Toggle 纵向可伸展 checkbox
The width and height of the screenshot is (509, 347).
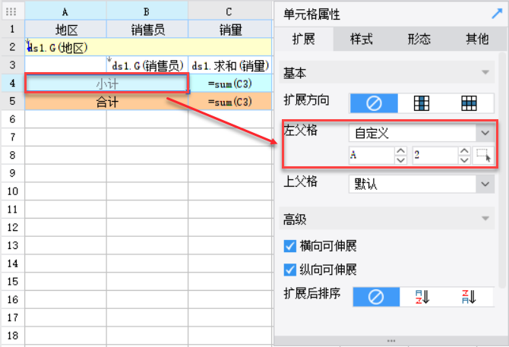point(290,270)
